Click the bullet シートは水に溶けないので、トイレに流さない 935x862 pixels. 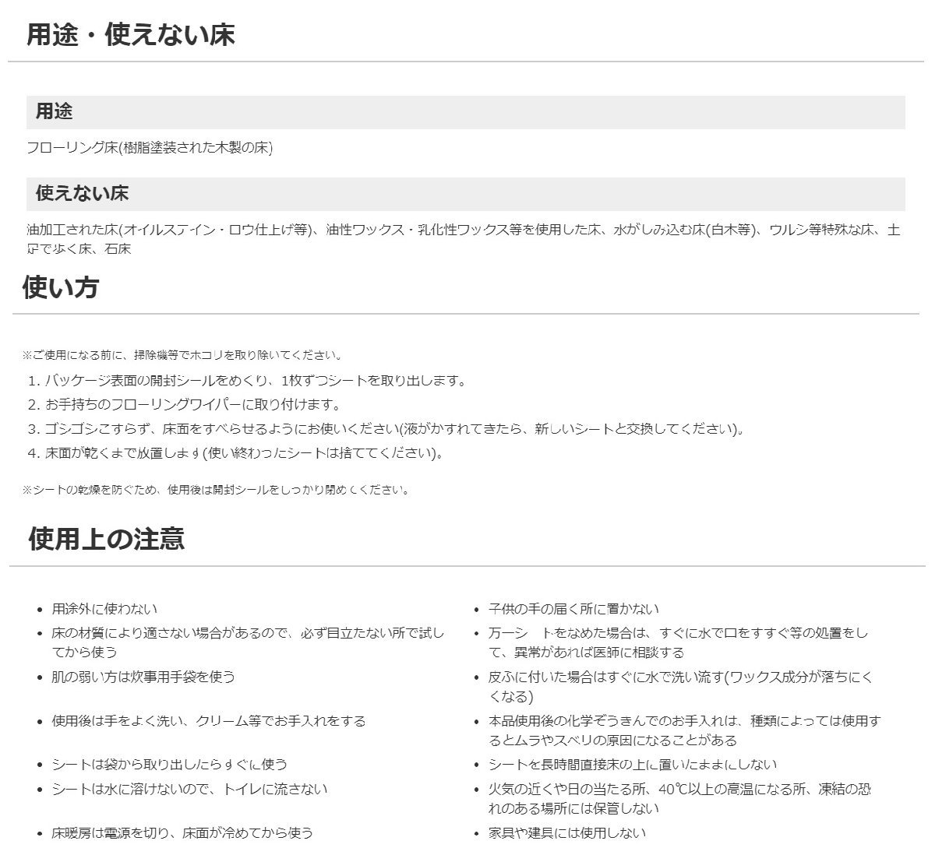pyautogui.click(x=189, y=789)
